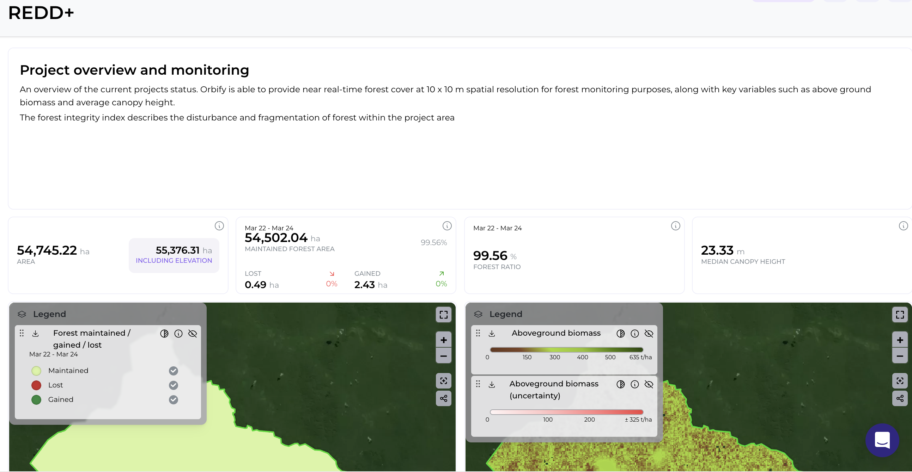Open the chat support bubble
Image resolution: width=912 pixels, height=472 pixels.
pos(882,441)
